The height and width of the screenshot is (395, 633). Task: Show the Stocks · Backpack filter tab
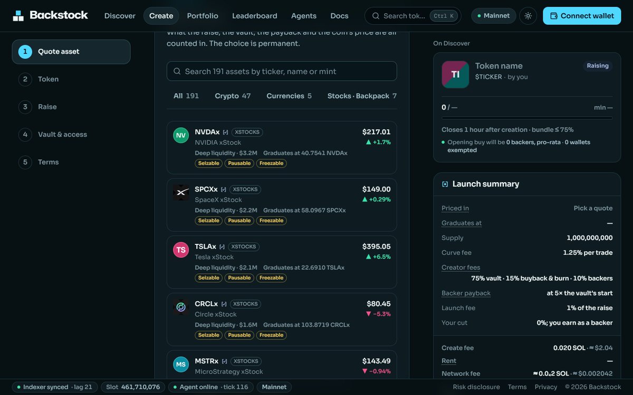coord(362,96)
